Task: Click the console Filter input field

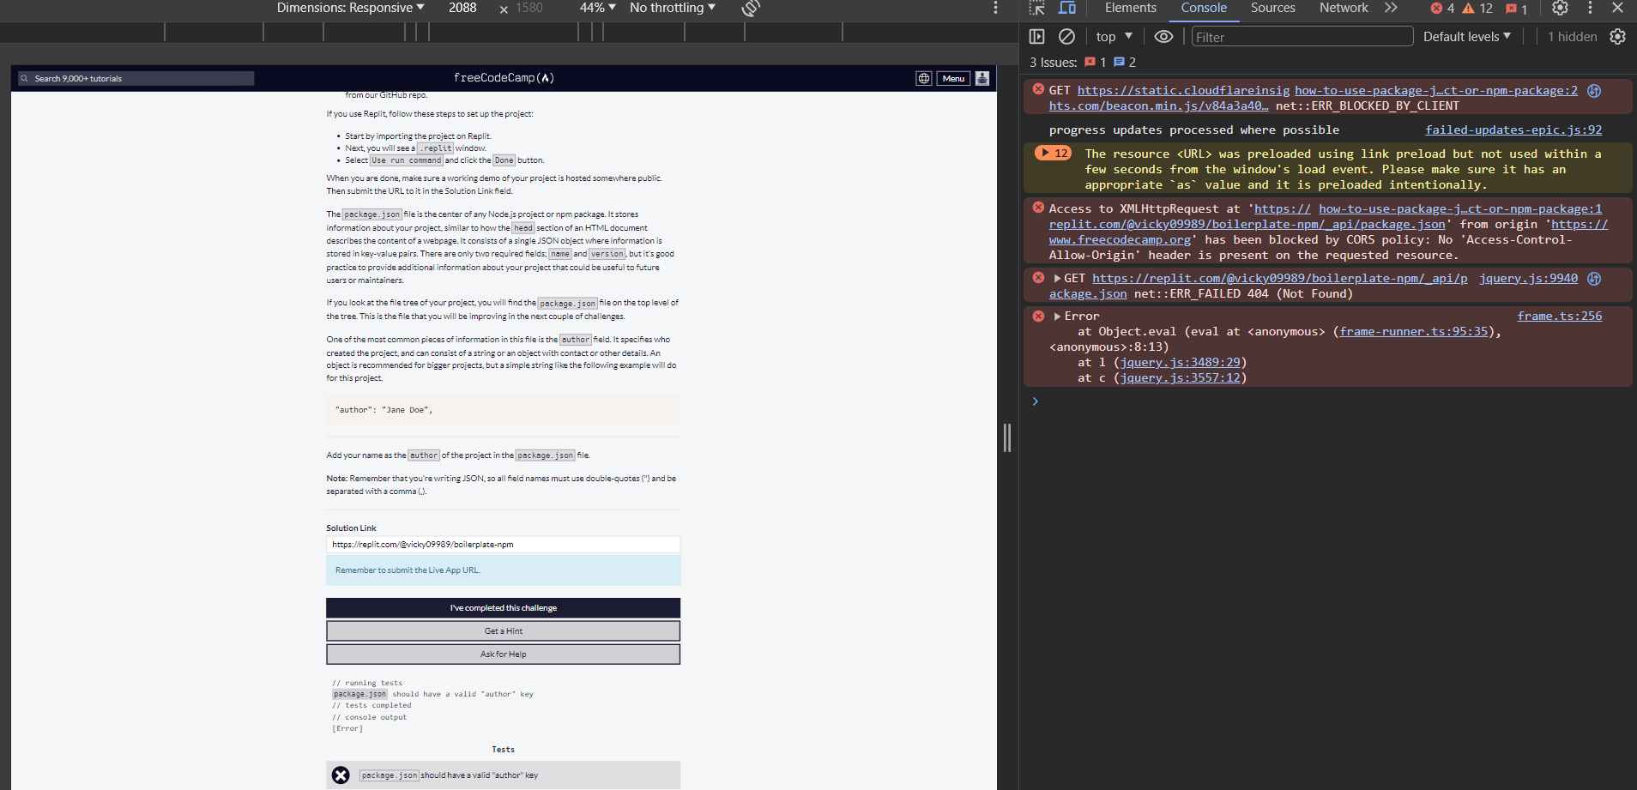Action: 1302,36
